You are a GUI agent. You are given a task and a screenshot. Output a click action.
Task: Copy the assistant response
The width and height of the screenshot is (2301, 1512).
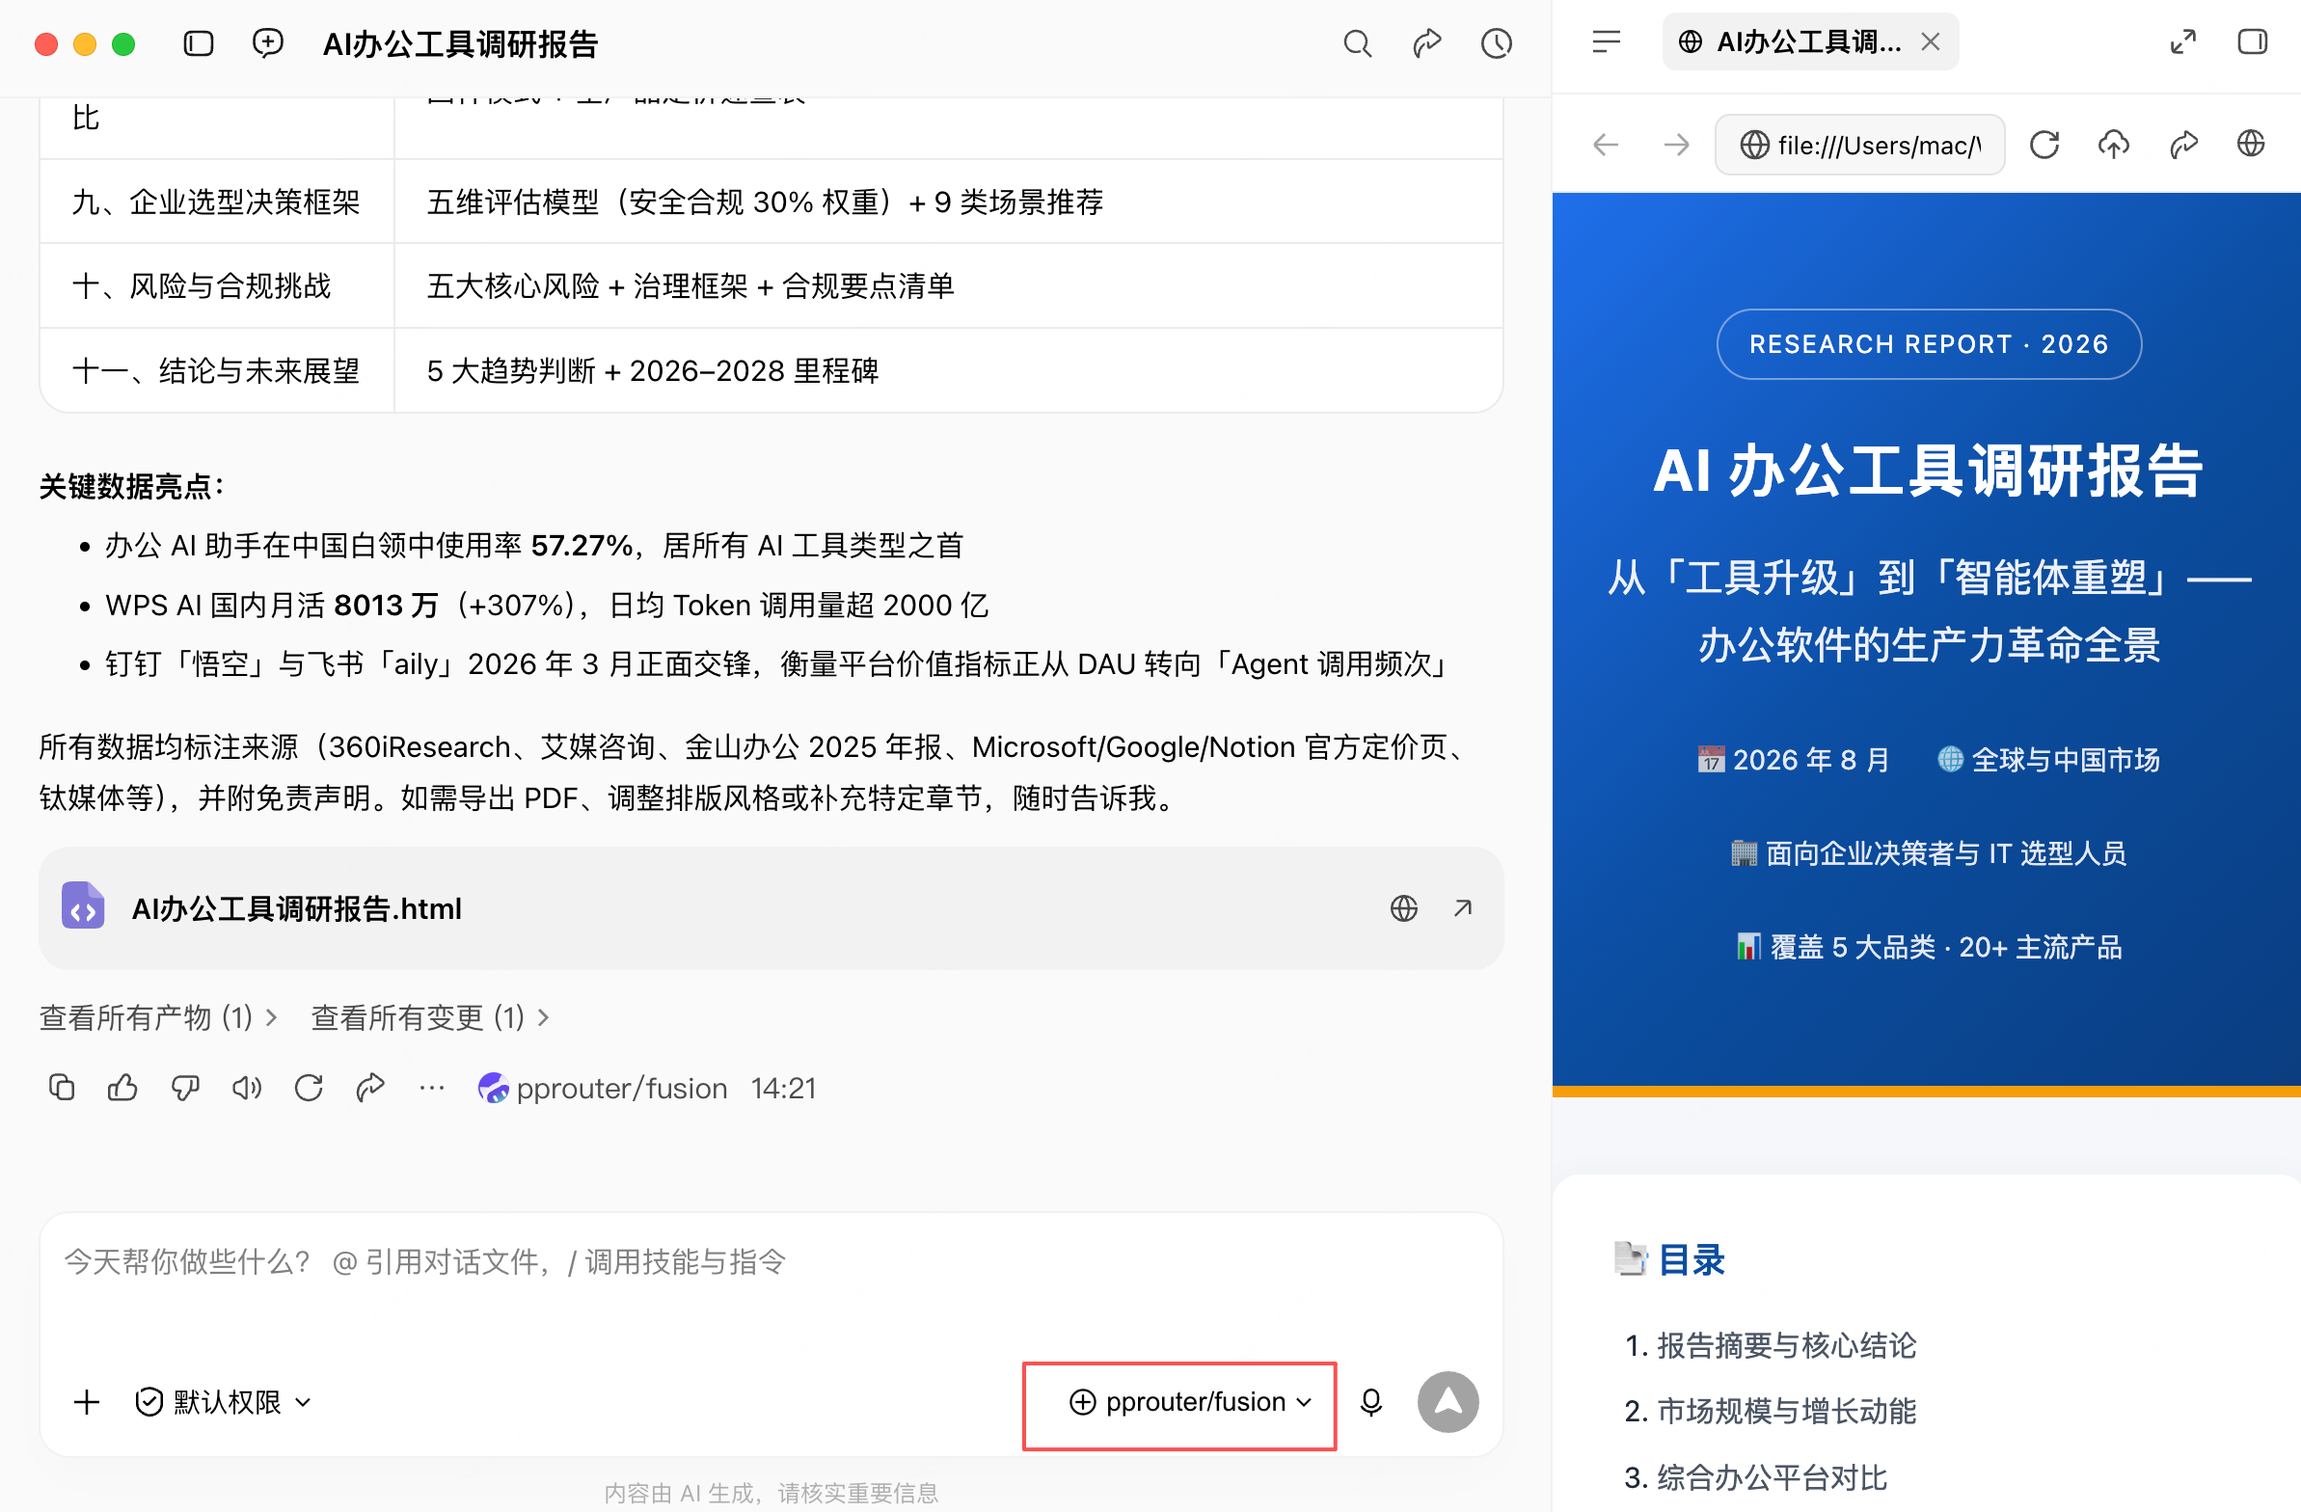coord(61,1088)
